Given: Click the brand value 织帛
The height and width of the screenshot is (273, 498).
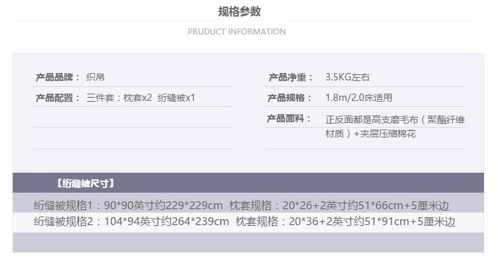Looking at the screenshot, I should 95,77.
